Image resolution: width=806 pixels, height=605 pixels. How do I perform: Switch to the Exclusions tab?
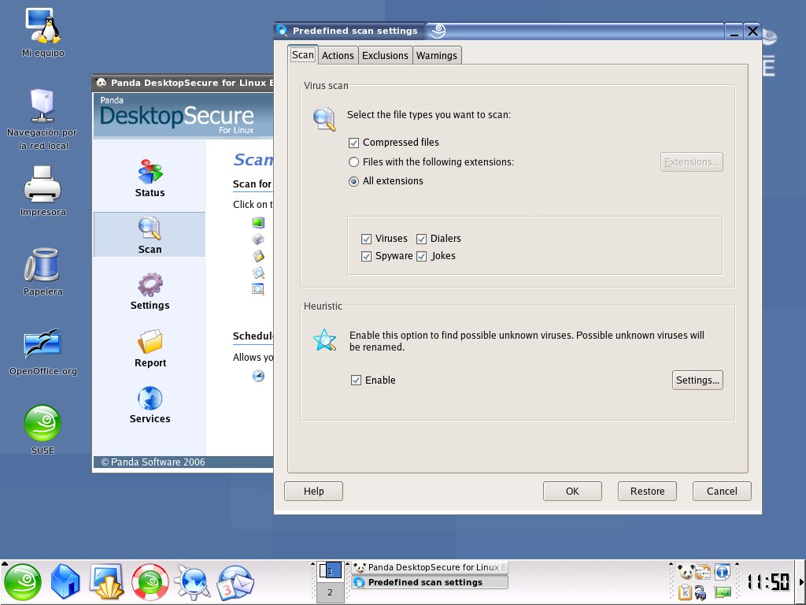(385, 56)
